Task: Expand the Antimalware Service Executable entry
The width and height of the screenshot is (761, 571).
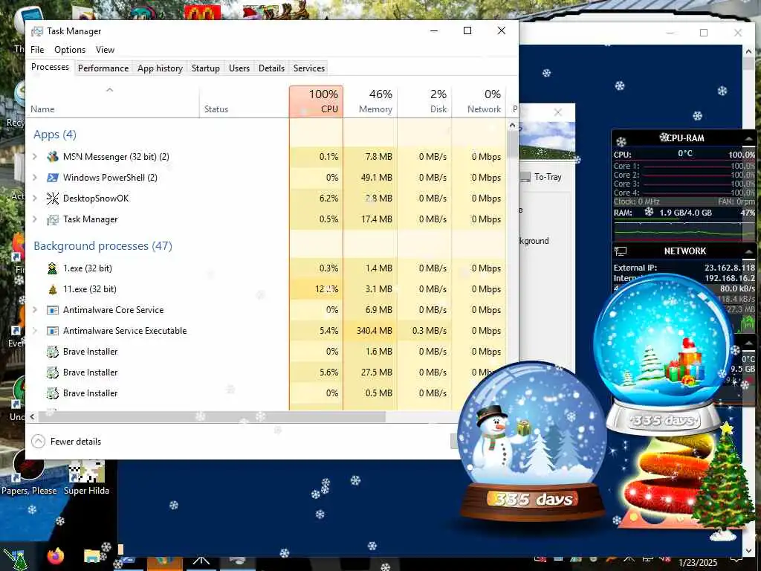Action: pos(34,331)
